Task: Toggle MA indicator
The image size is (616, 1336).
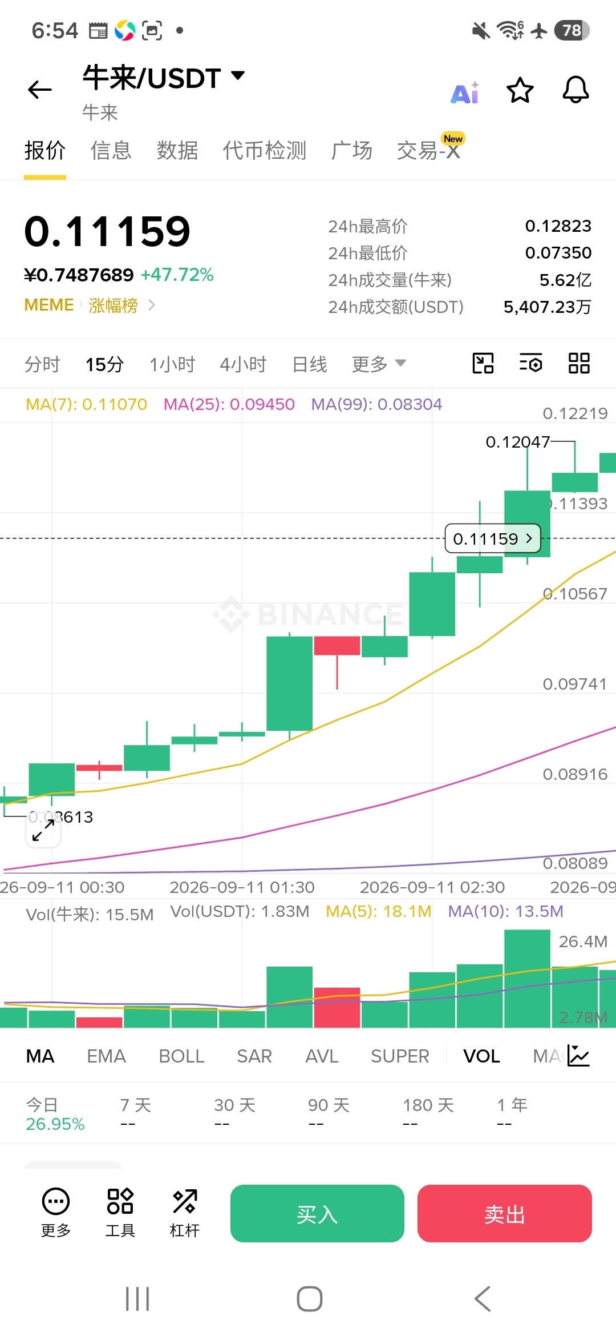Action: click(40, 1056)
